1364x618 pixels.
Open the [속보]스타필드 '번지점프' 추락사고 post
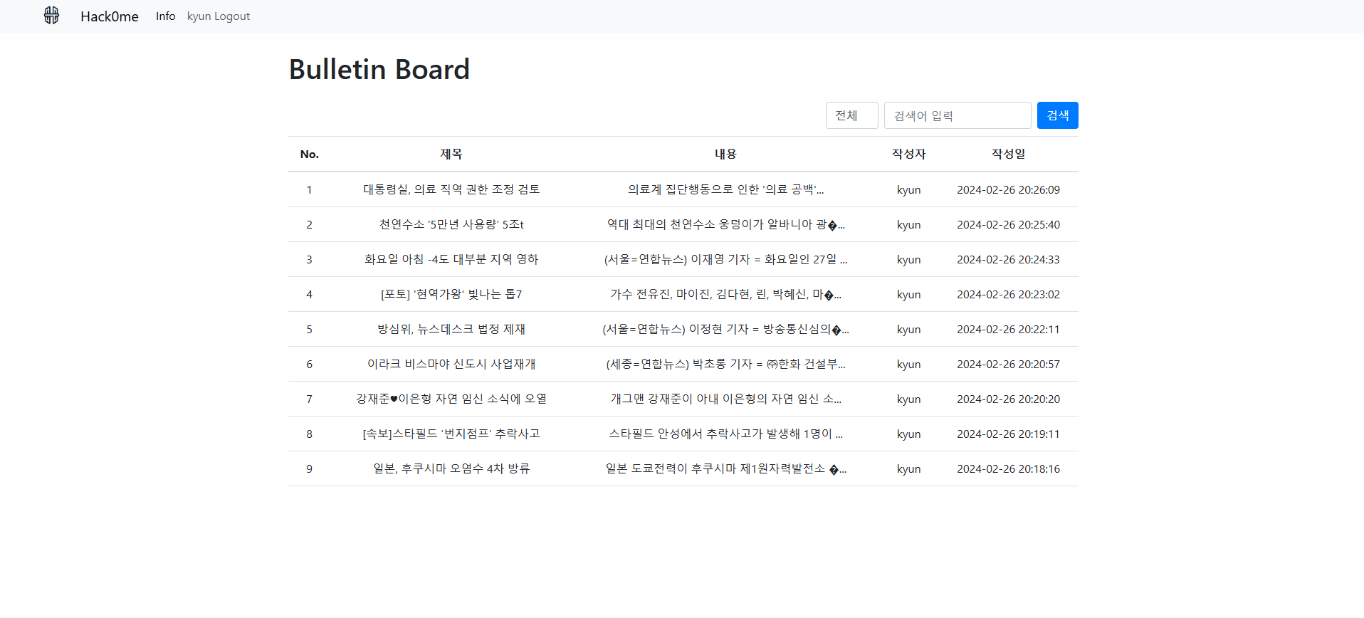click(x=451, y=434)
